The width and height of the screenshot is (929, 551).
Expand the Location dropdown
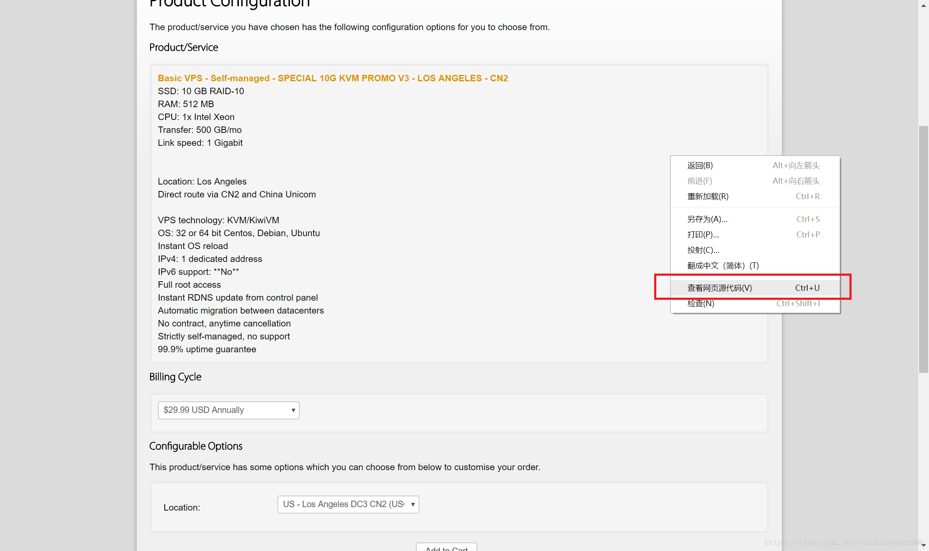[x=343, y=505]
